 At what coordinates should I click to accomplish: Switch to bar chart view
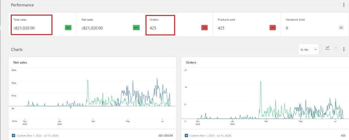point(336,48)
